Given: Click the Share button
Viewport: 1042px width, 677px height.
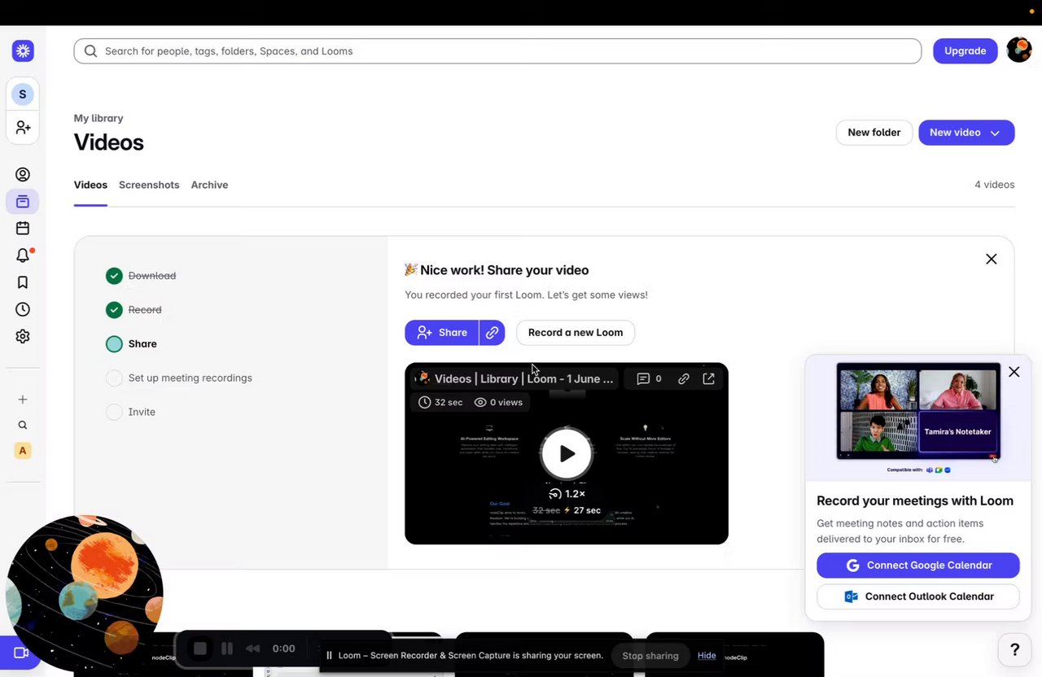Looking at the screenshot, I should [442, 332].
